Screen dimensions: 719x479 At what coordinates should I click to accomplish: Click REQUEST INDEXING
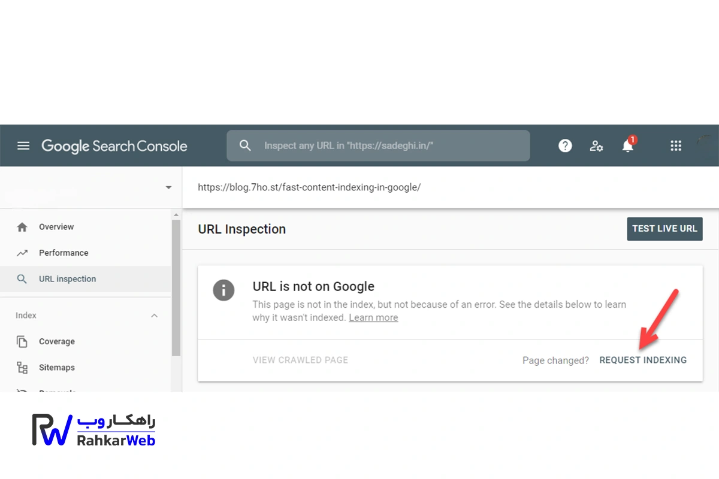[643, 360]
